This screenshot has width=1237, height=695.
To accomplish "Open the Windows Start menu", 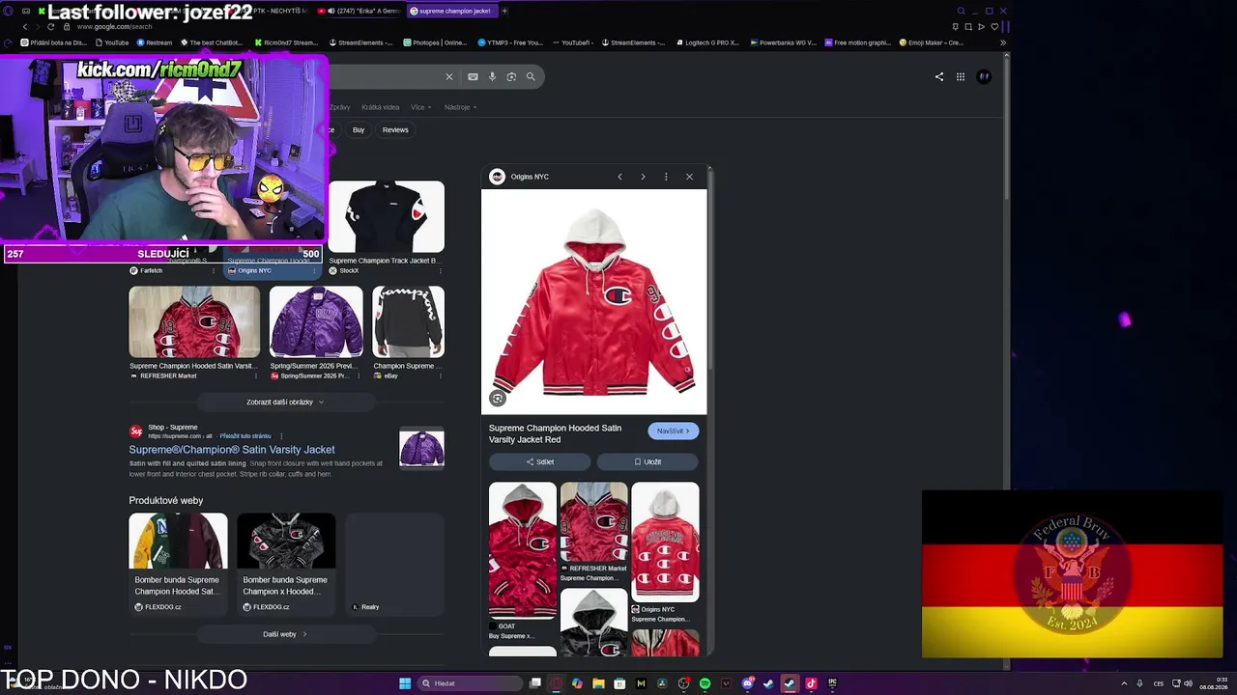I will tap(405, 683).
